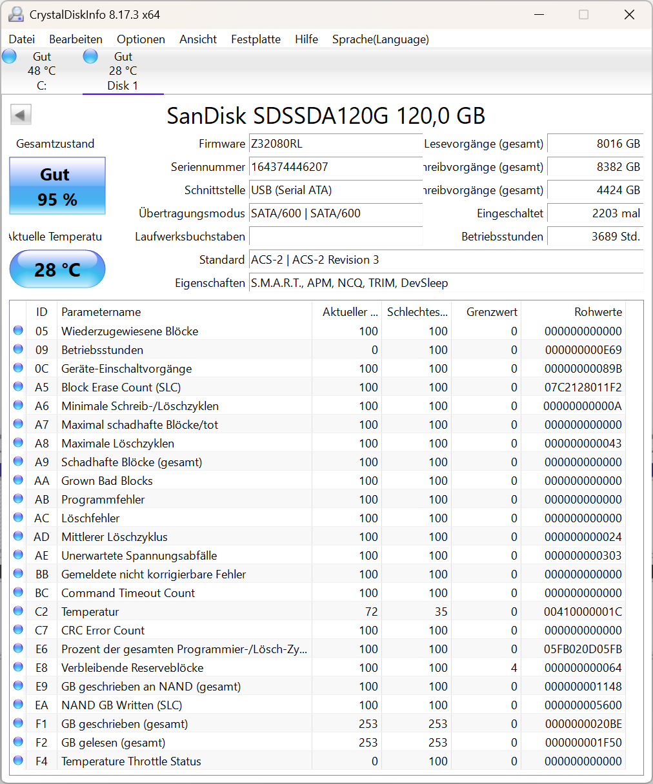Click the Übertragungsmodus field SATA/600
Screen dimensions: 653x784
pyautogui.click(x=336, y=213)
